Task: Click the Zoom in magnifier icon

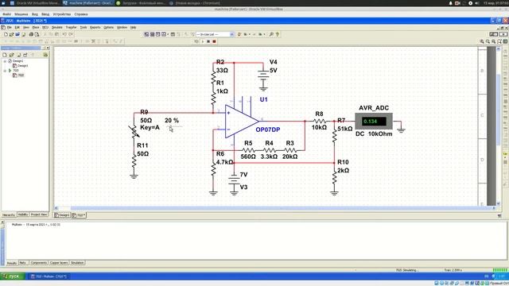Action: coord(482,41)
